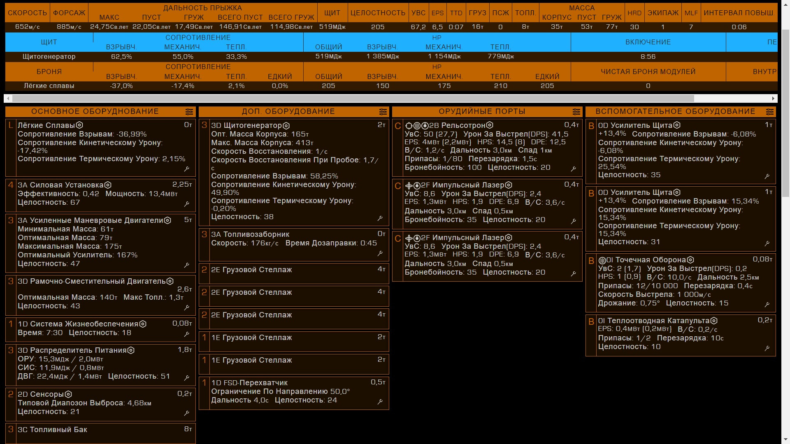Open wrench icon of FSD-Перехватчик
This screenshot has width=790, height=444.
[380, 402]
